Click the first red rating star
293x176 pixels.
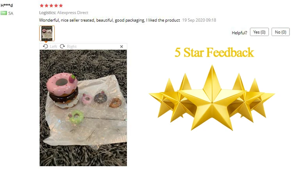pos(42,5)
